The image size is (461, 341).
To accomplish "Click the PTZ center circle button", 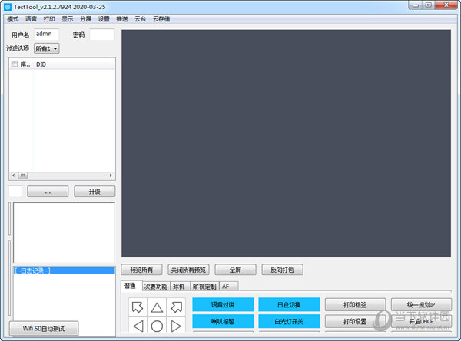I will (157, 325).
